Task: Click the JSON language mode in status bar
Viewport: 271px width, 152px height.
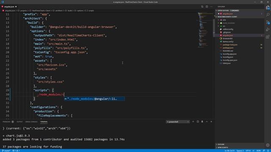Action: pos(259,151)
